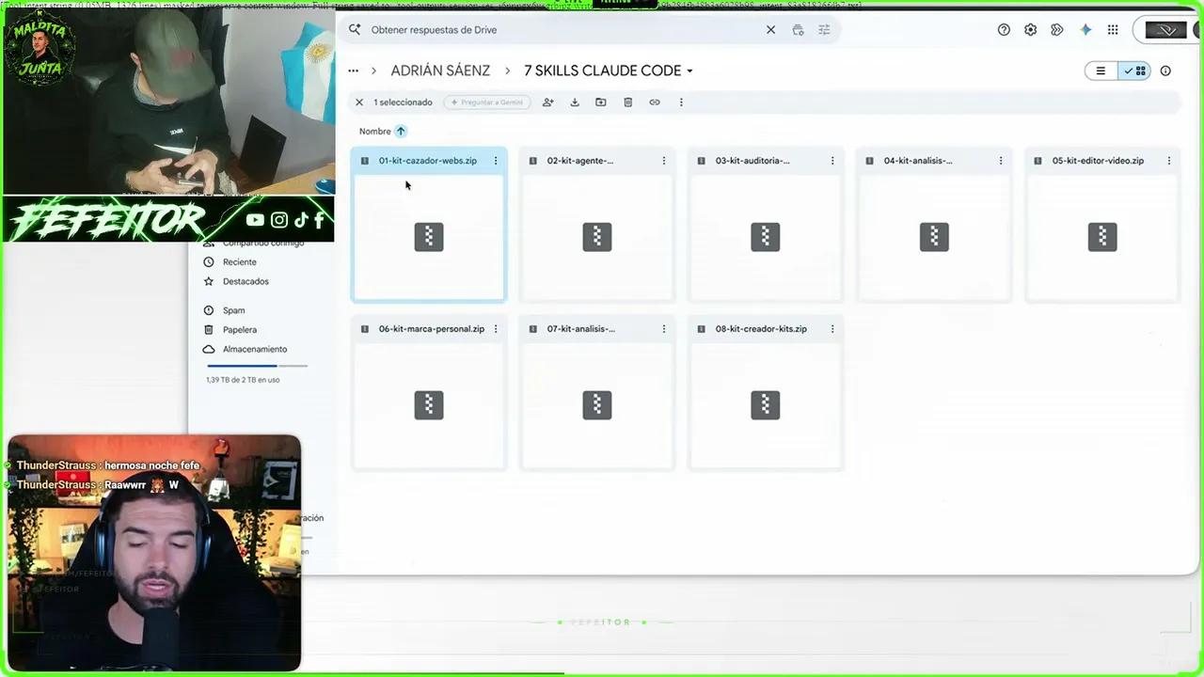Select the 01-kit-cazador-webs.zip file name

pyautogui.click(x=427, y=161)
